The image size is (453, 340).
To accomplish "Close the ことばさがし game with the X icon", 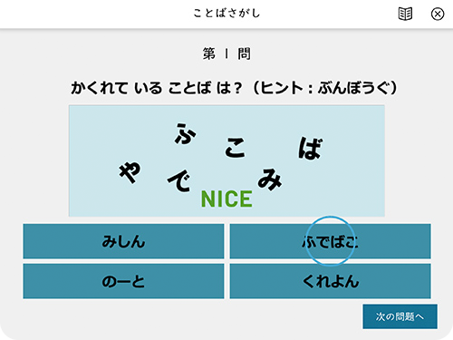I will click(438, 14).
